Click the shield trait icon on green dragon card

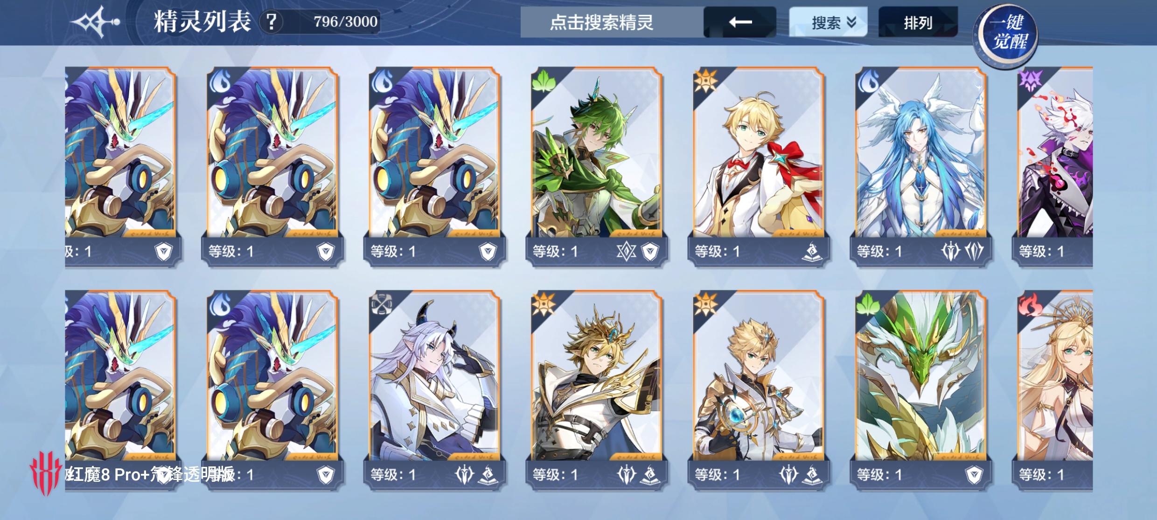974,475
